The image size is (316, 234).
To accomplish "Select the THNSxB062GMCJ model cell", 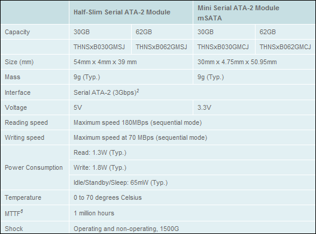I will (285, 47).
